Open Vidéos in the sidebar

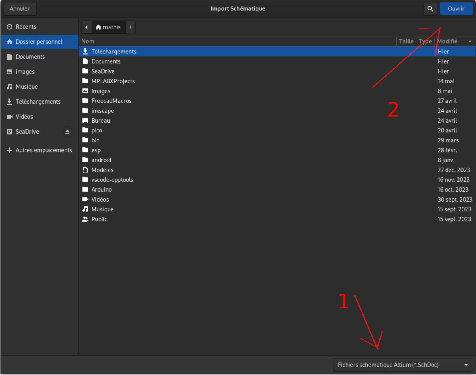click(x=39, y=117)
